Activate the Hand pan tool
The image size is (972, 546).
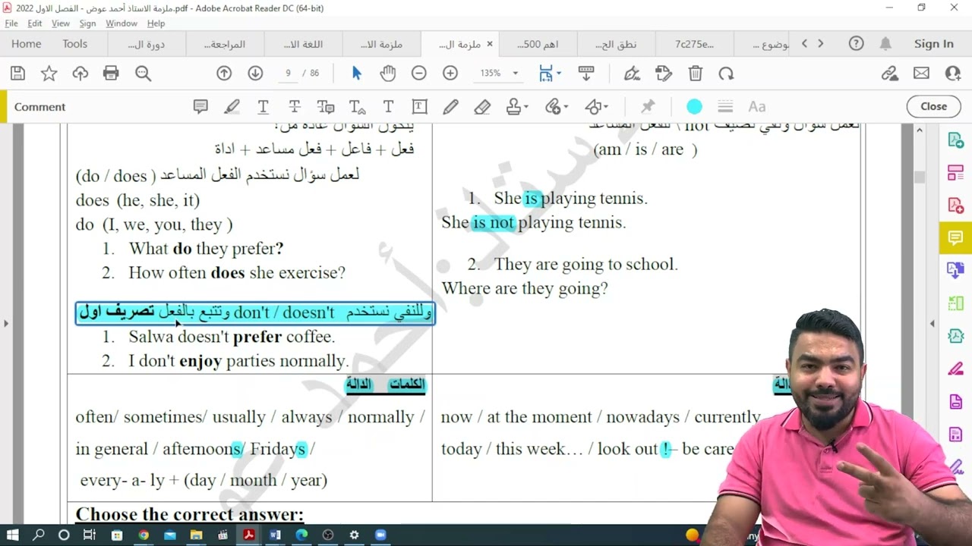click(388, 74)
